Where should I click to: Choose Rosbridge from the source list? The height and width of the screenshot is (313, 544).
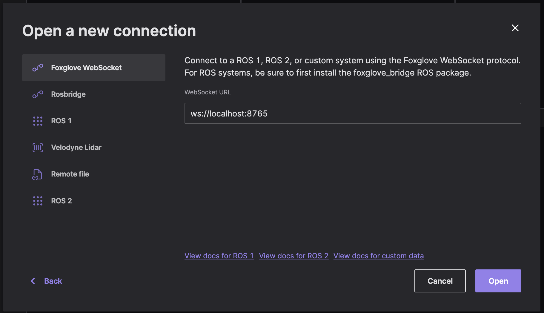pos(68,94)
